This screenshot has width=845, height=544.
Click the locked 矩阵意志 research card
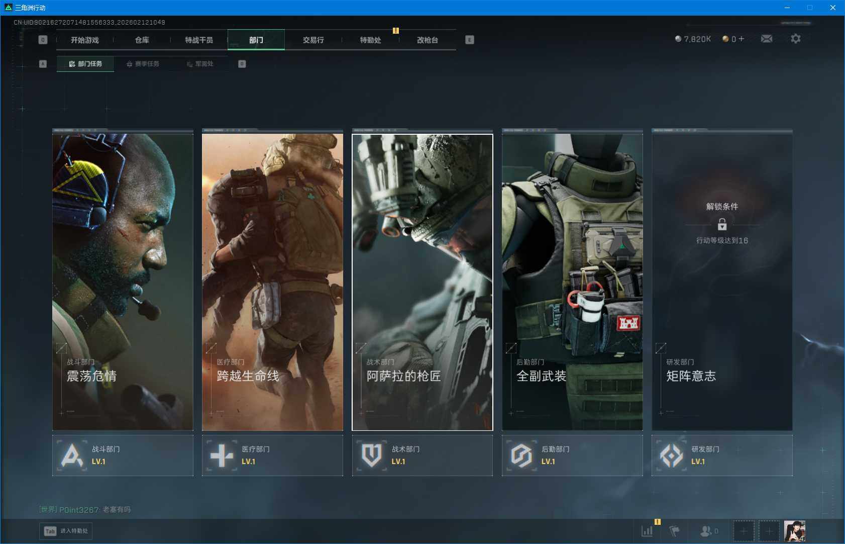(722, 282)
